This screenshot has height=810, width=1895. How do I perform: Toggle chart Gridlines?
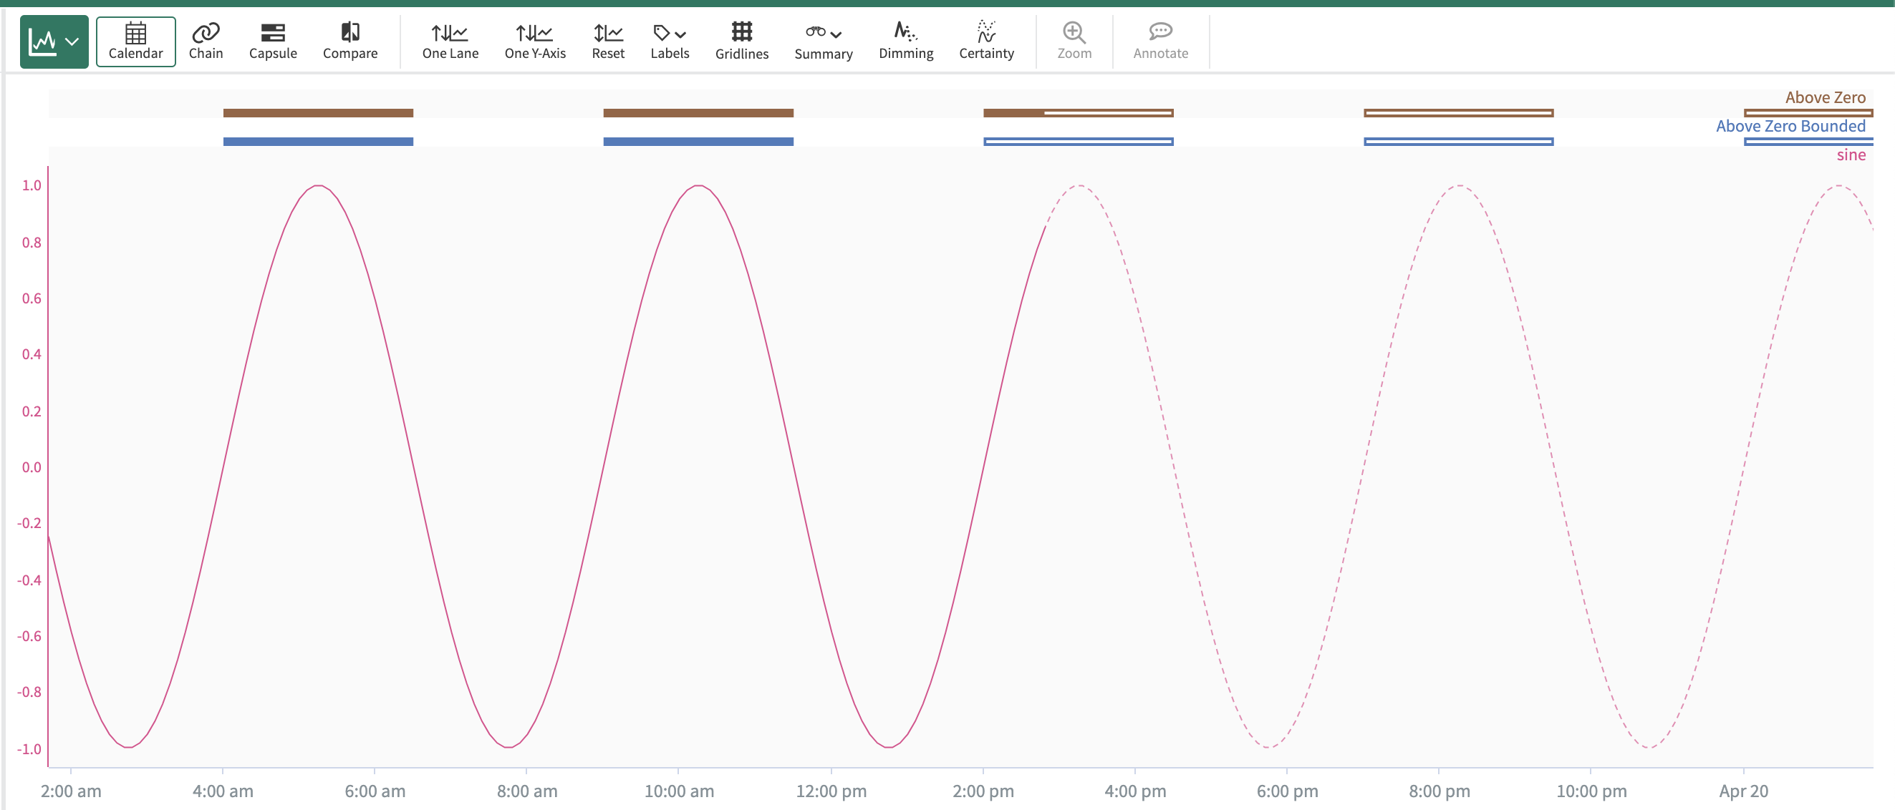741,42
